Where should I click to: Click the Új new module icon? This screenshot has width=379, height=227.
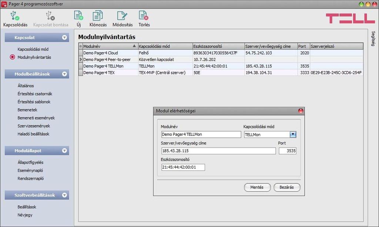point(78,16)
